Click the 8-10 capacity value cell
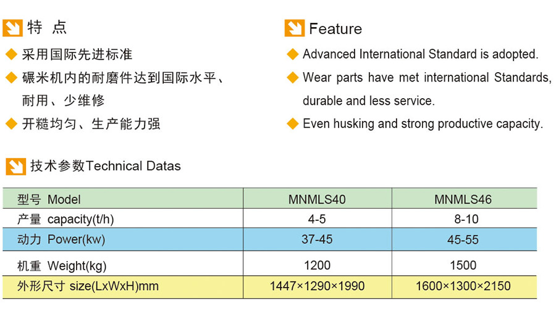This screenshot has width=556, height=311. click(463, 219)
